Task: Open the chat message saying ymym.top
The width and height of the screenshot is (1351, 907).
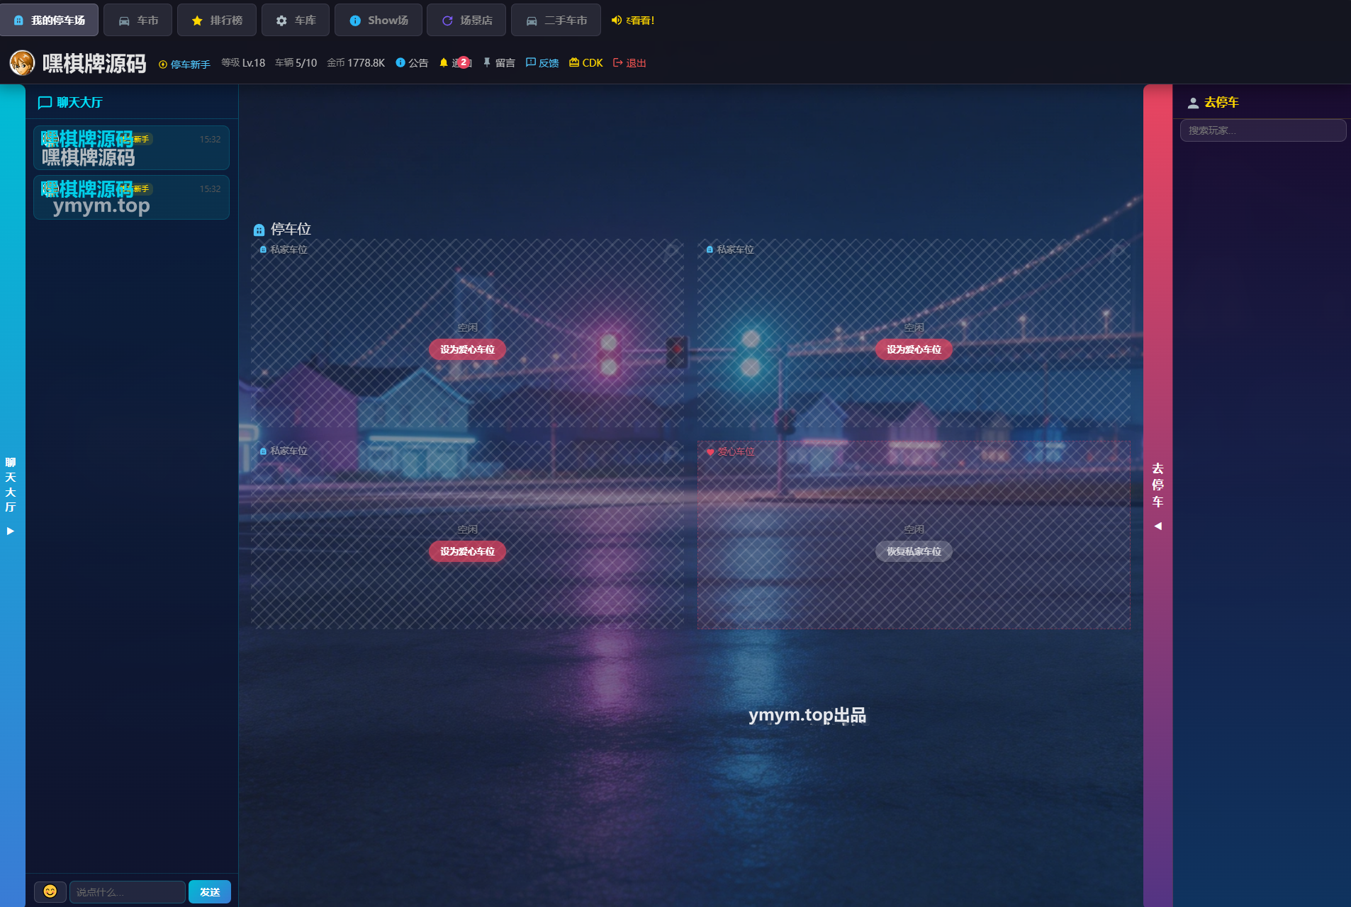Action: click(x=131, y=197)
